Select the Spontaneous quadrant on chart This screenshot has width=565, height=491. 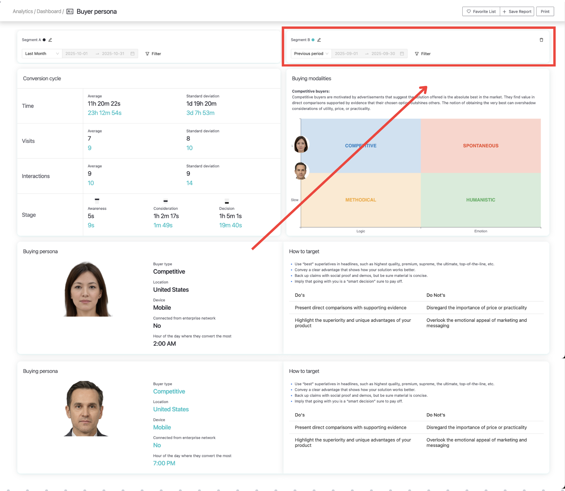(x=481, y=146)
